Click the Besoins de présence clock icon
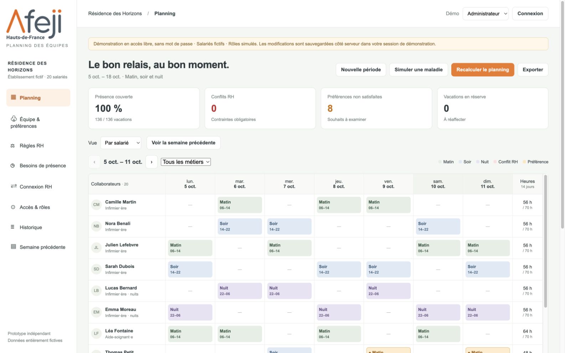The image size is (565, 353). (13, 166)
